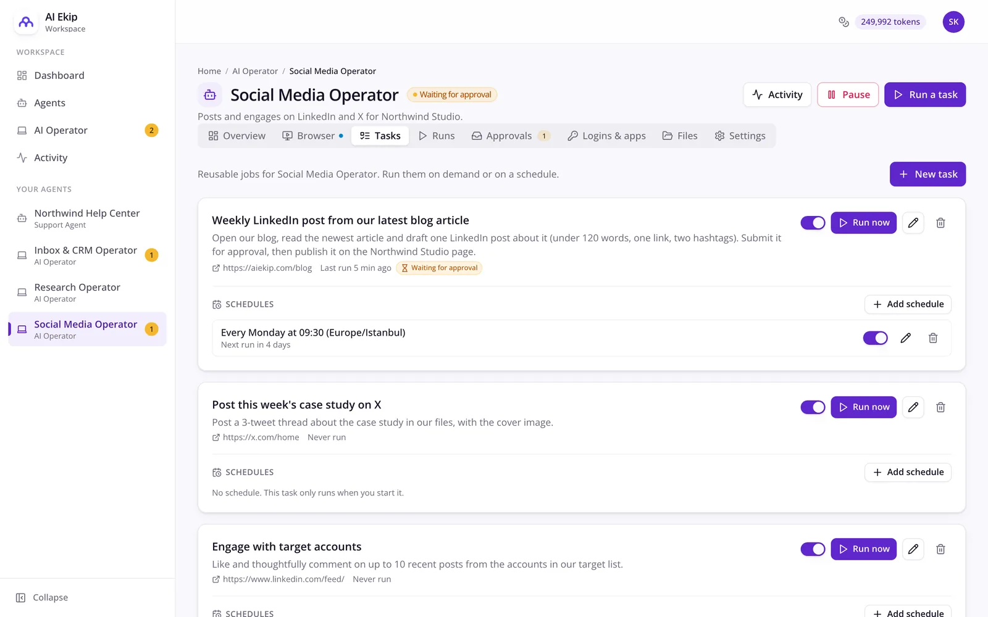Open AI Operator in the sidebar
This screenshot has width=988, height=617.
coord(88,131)
